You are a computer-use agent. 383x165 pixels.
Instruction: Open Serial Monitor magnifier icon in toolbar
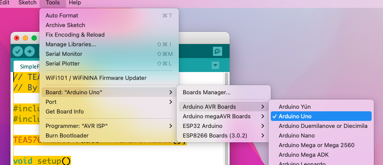pos(217,52)
